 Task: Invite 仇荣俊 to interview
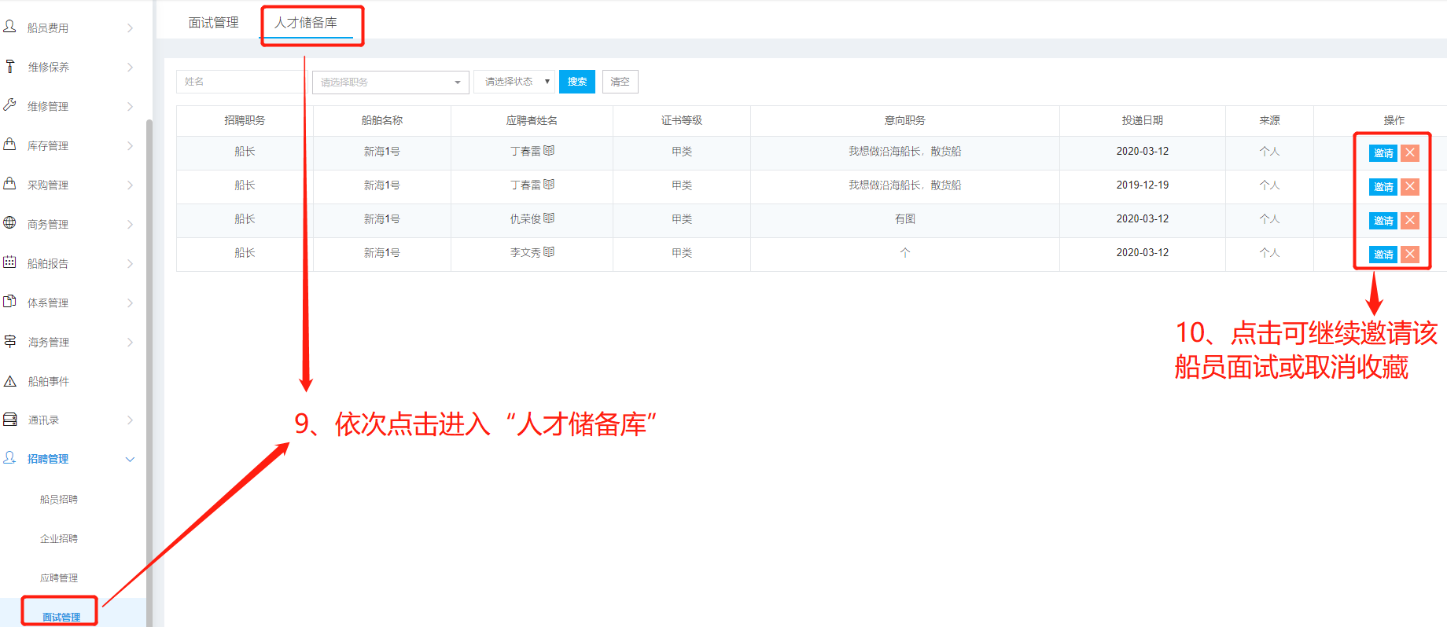tap(1383, 221)
